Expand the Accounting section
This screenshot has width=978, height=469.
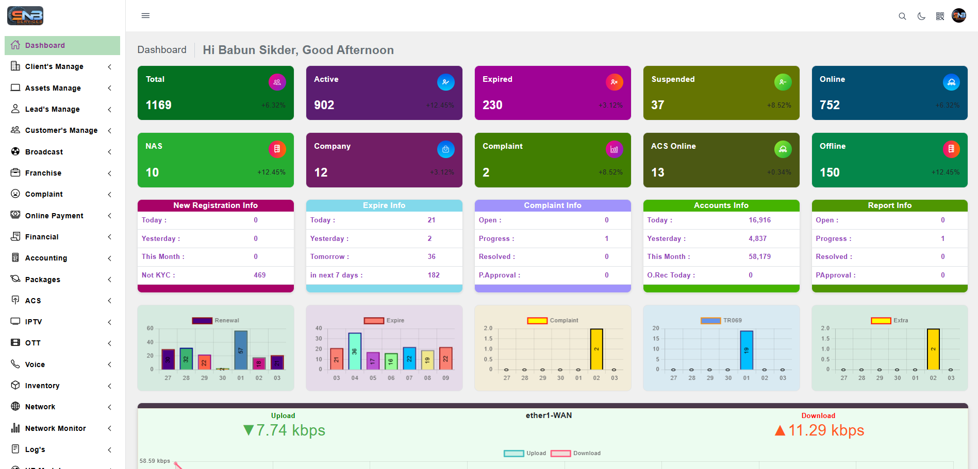46,257
